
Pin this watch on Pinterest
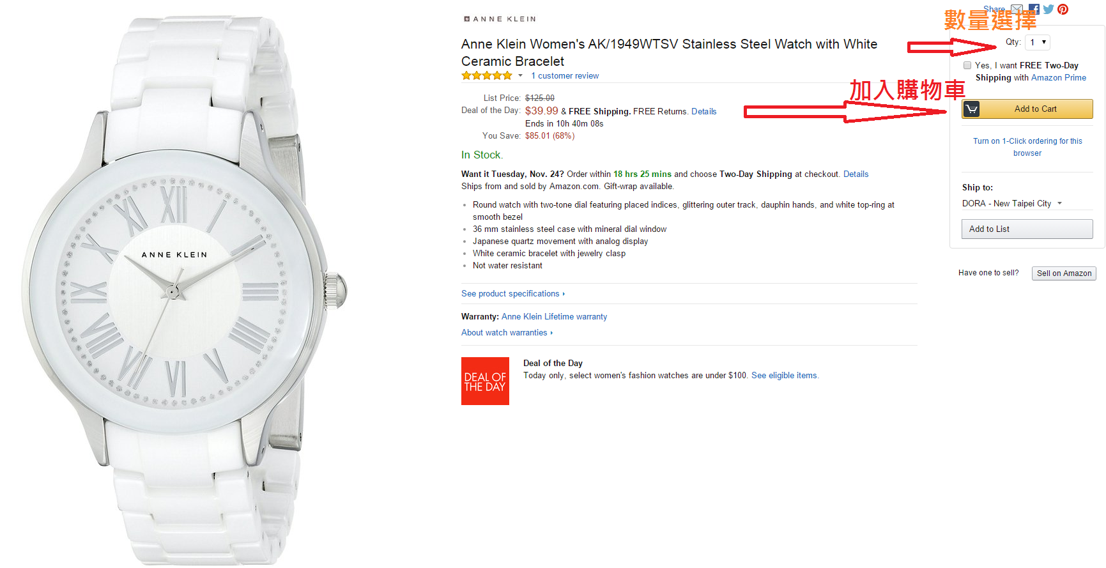tap(1063, 10)
